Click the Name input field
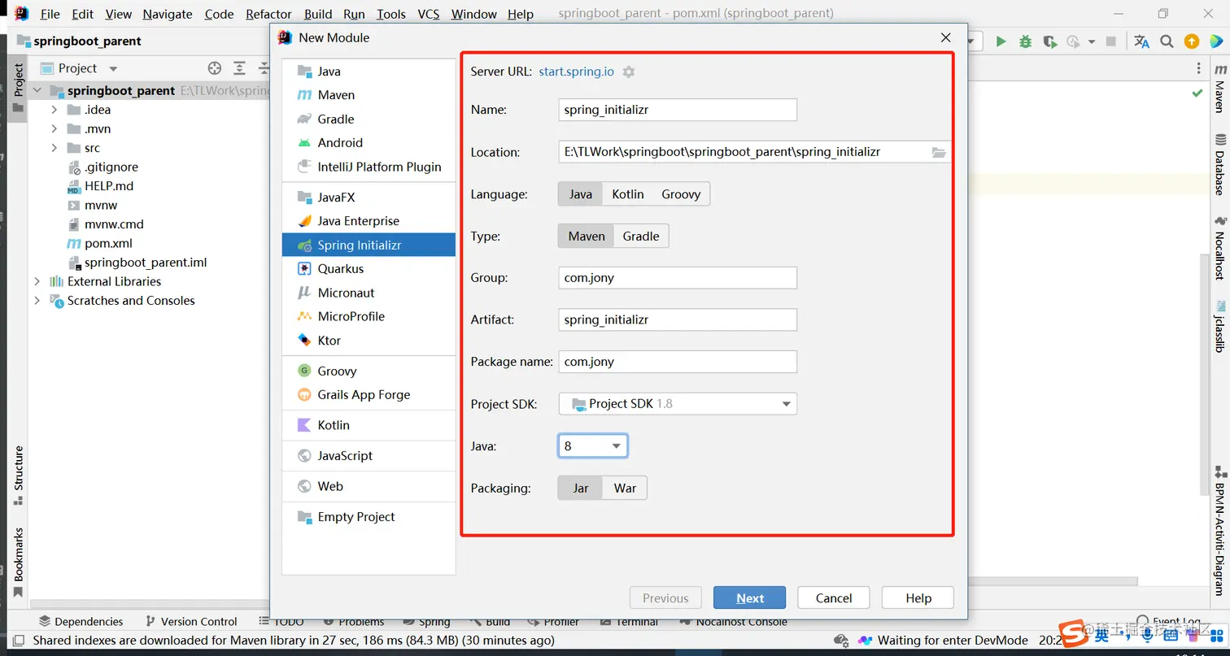Image resolution: width=1230 pixels, height=656 pixels. pyautogui.click(x=678, y=110)
